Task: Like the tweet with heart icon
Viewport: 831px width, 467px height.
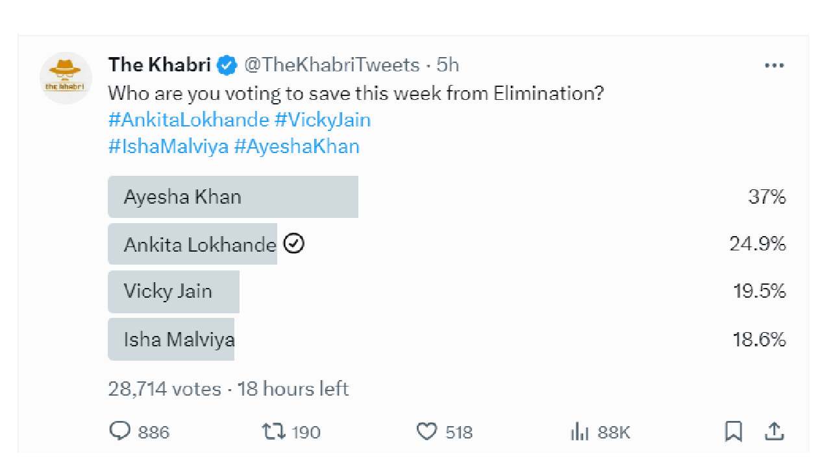Action: (426, 431)
